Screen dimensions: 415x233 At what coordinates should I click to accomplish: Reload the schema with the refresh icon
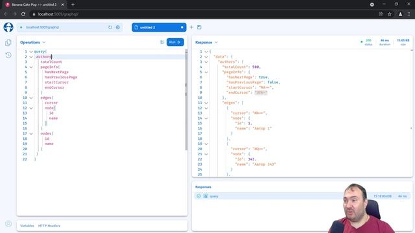coord(110,27)
